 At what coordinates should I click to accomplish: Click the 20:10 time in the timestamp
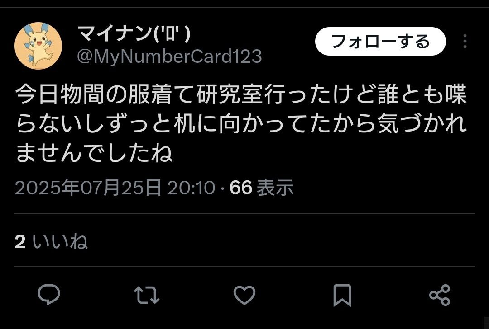191,188
